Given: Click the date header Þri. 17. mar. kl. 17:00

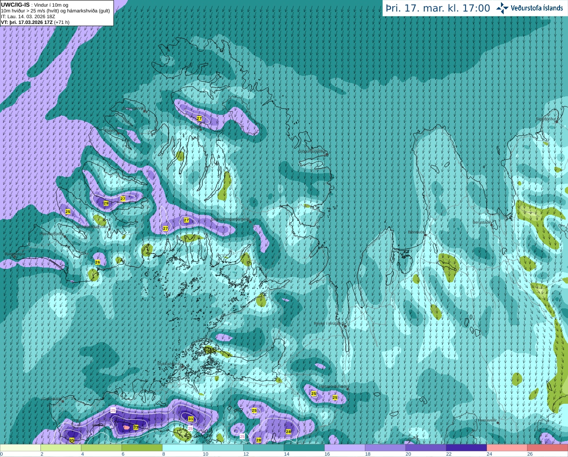Looking at the screenshot, I should [x=438, y=8].
